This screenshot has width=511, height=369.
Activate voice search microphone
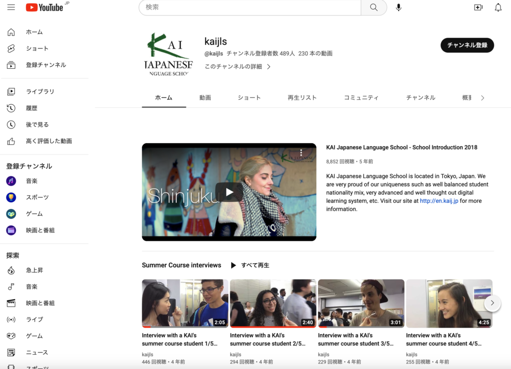[398, 7]
